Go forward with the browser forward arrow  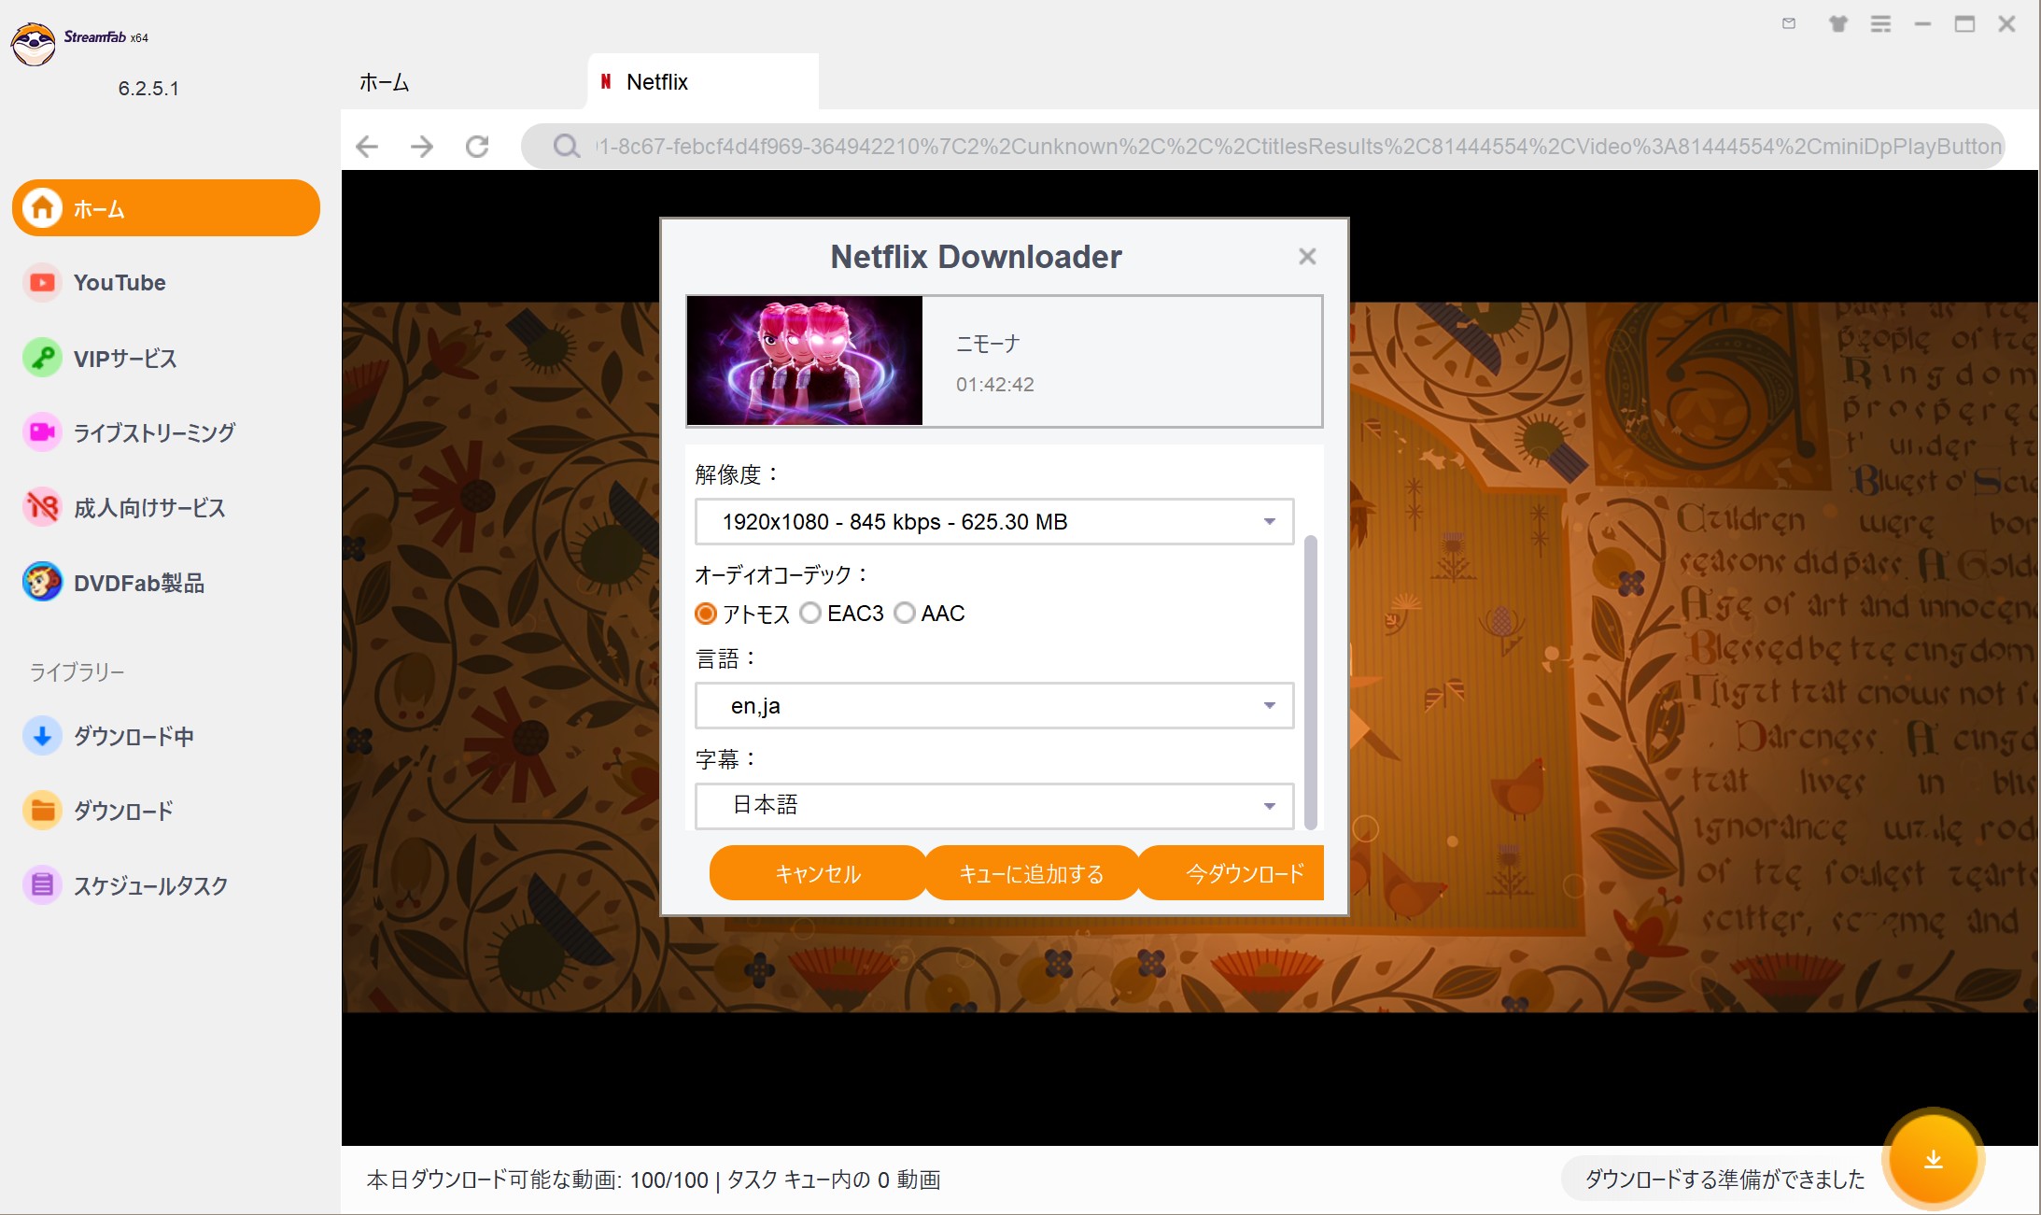pyautogui.click(x=422, y=147)
